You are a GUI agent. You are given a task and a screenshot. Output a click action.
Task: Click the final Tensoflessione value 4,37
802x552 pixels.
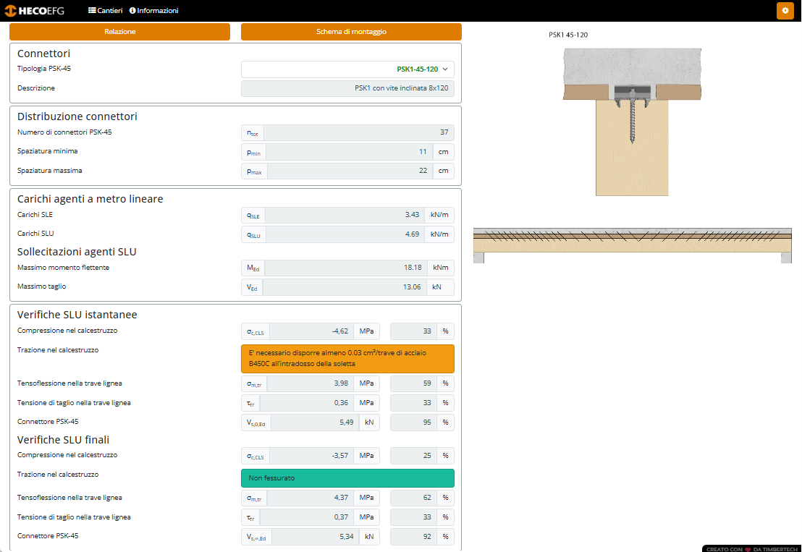[x=310, y=498]
